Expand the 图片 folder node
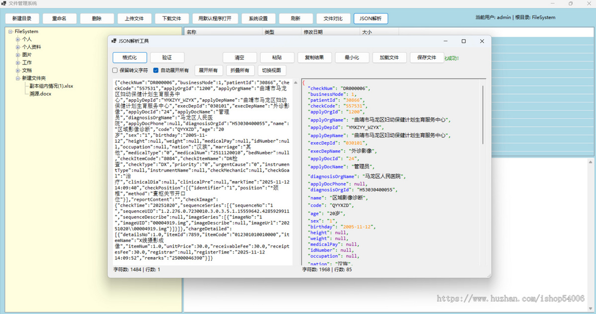 (x=18, y=55)
